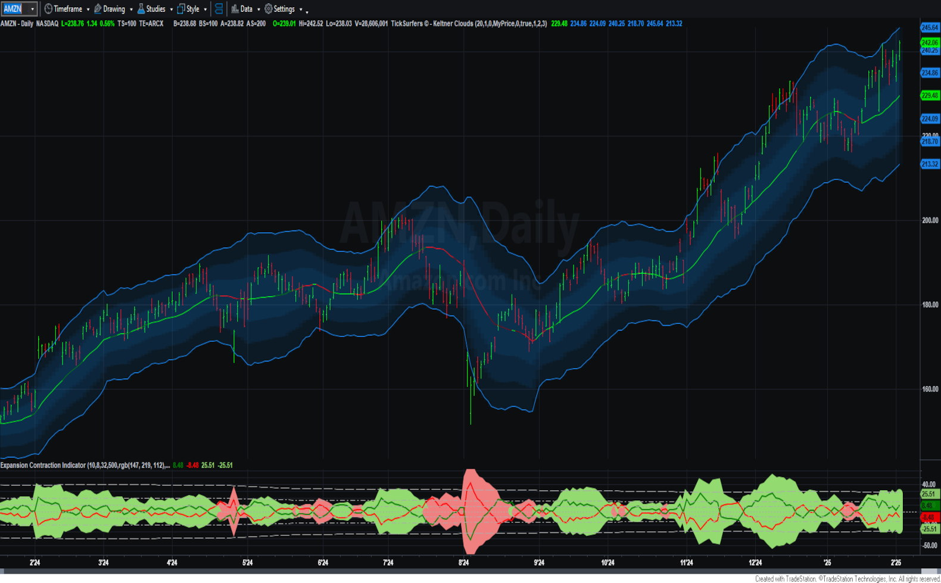Click the 224.09 price axis marker
Screen dimensions: 941x583
point(930,119)
